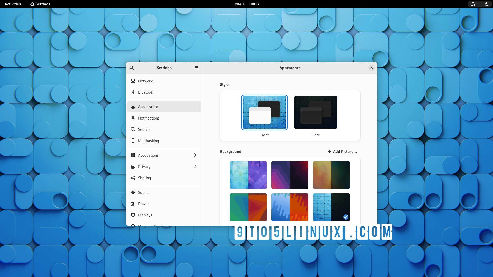Click Add Picture button

click(342, 151)
